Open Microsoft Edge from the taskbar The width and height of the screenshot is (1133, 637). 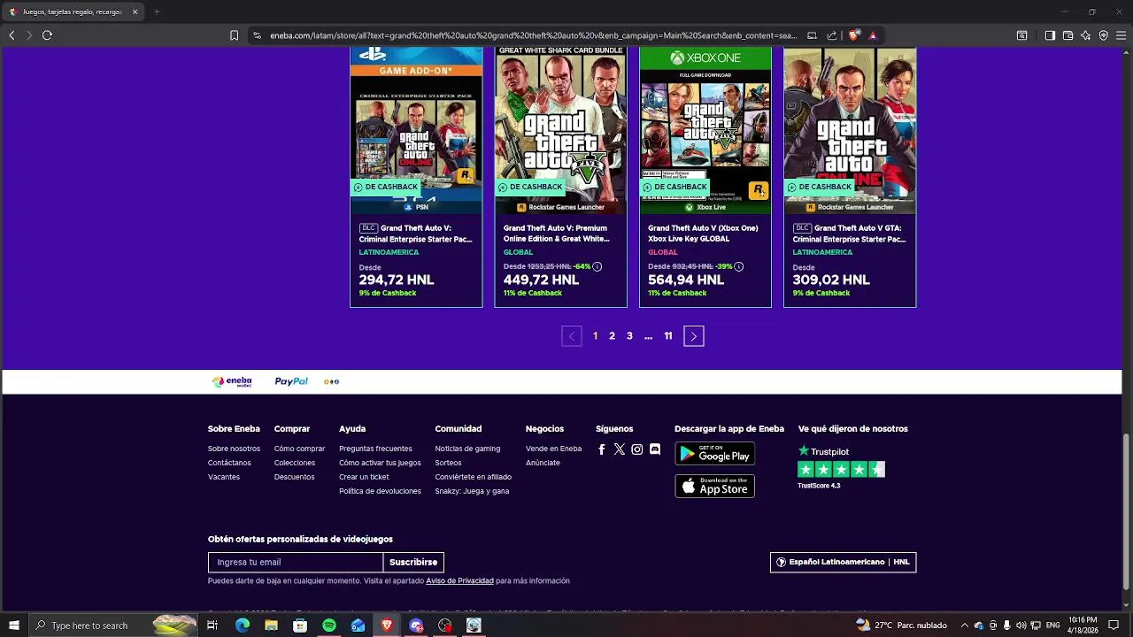242,625
